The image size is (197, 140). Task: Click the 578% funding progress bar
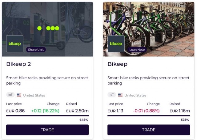click(x=149, y=116)
